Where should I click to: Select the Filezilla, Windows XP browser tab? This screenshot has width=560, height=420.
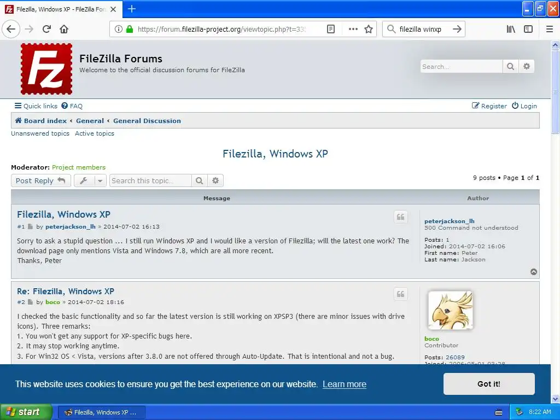tap(61, 9)
